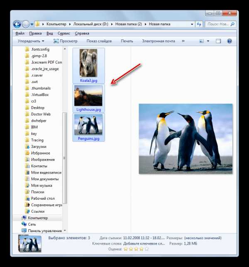Open the recent pages dropdown arrow
This screenshot has width=249, height=267.
point(32,24)
